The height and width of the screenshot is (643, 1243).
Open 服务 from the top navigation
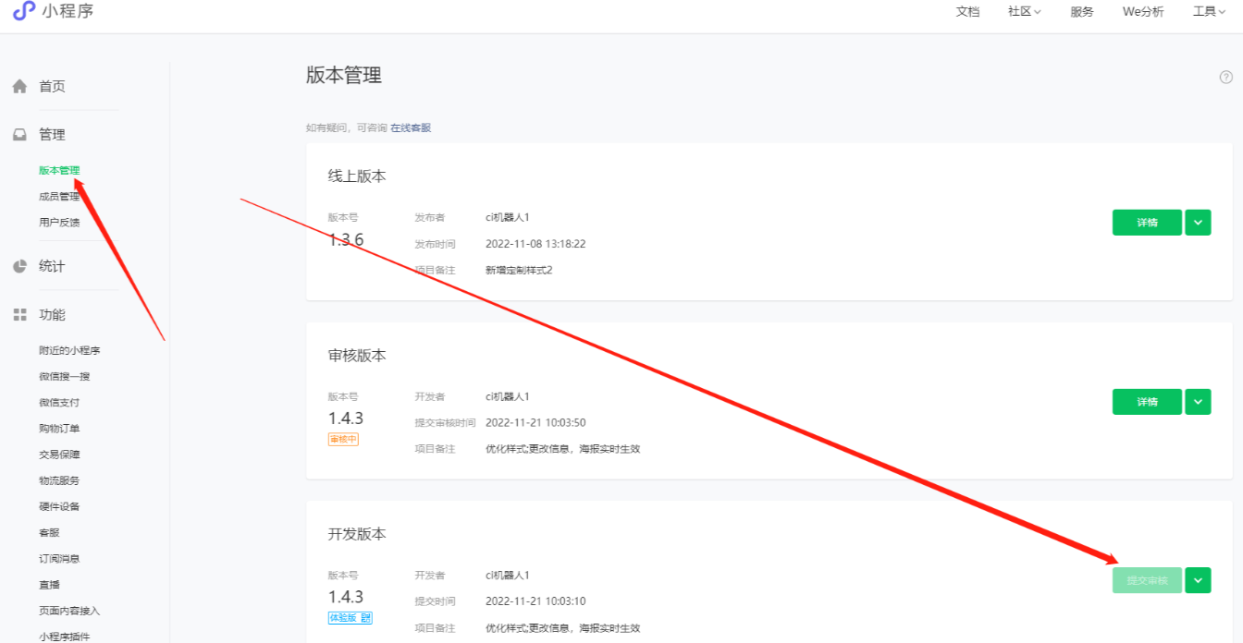click(1081, 12)
